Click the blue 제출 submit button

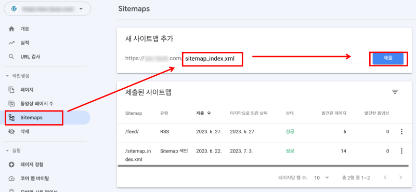(388, 58)
